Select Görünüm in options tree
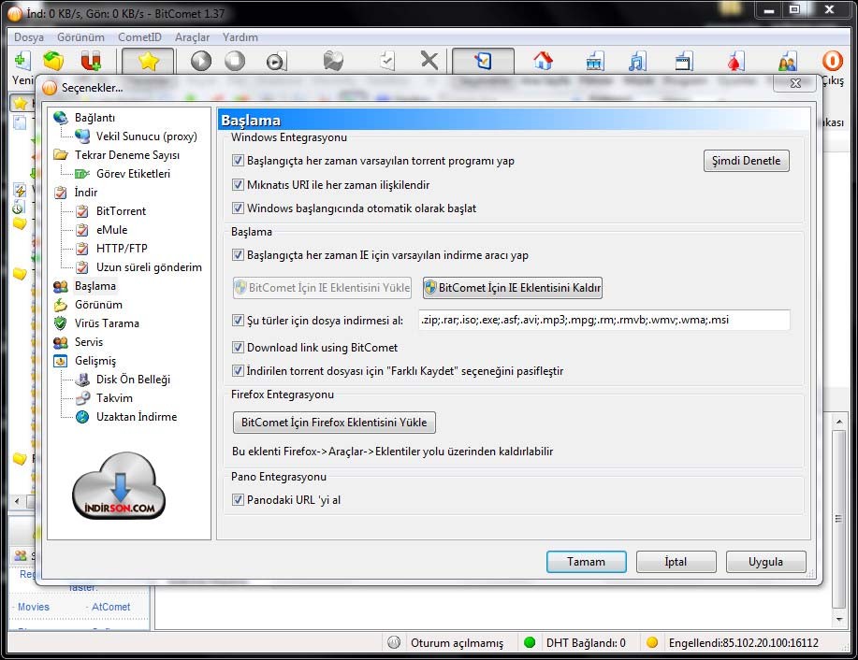This screenshot has width=858, height=660. [x=98, y=305]
